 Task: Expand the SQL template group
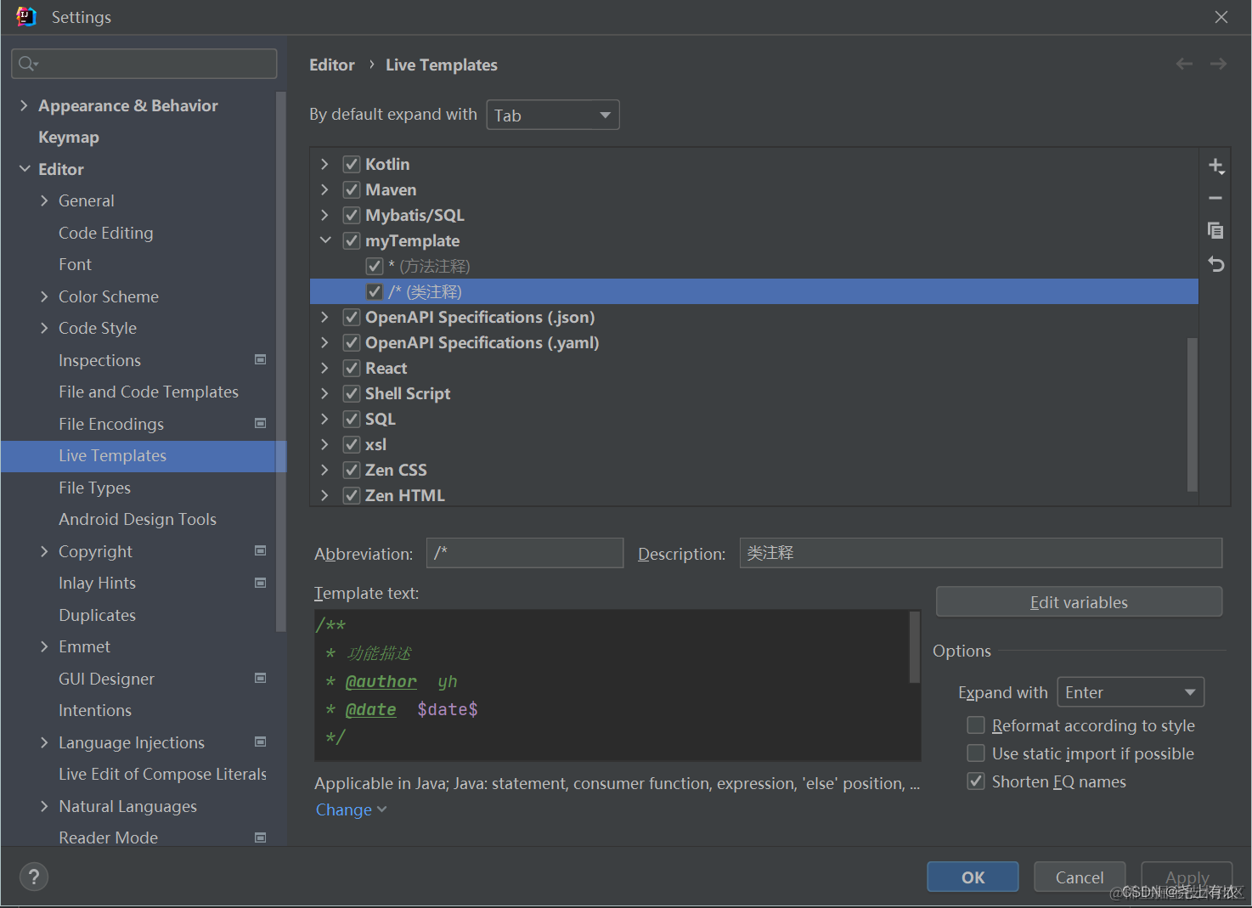(324, 419)
